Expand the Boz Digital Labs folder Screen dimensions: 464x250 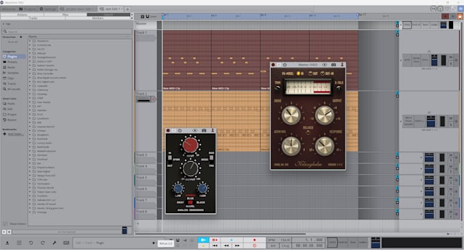[x=29, y=82]
